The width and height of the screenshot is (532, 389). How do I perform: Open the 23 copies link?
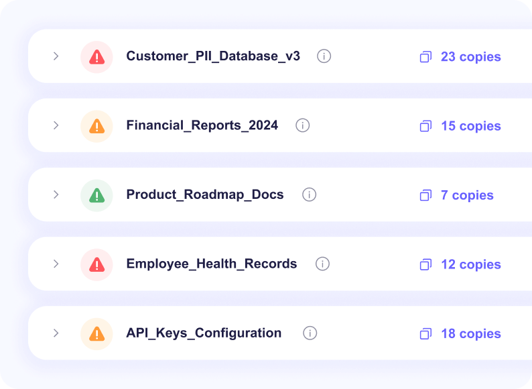click(470, 57)
